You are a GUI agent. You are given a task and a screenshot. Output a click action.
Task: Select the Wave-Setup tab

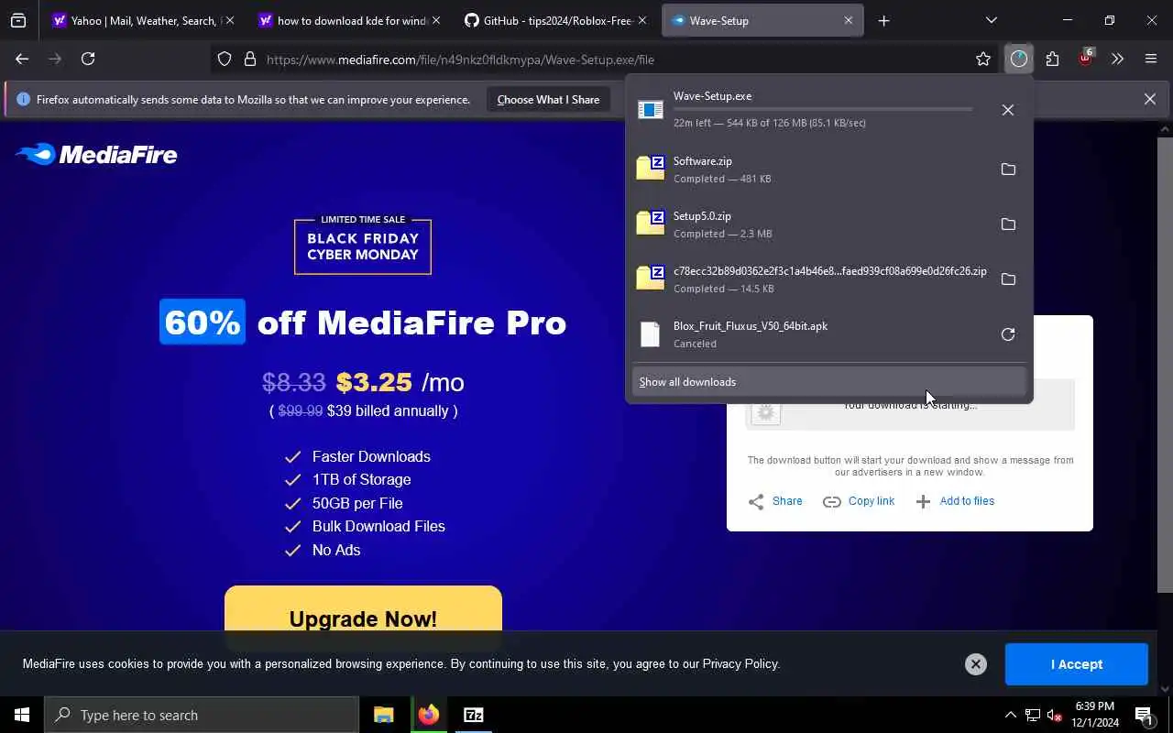[x=762, y=20]
